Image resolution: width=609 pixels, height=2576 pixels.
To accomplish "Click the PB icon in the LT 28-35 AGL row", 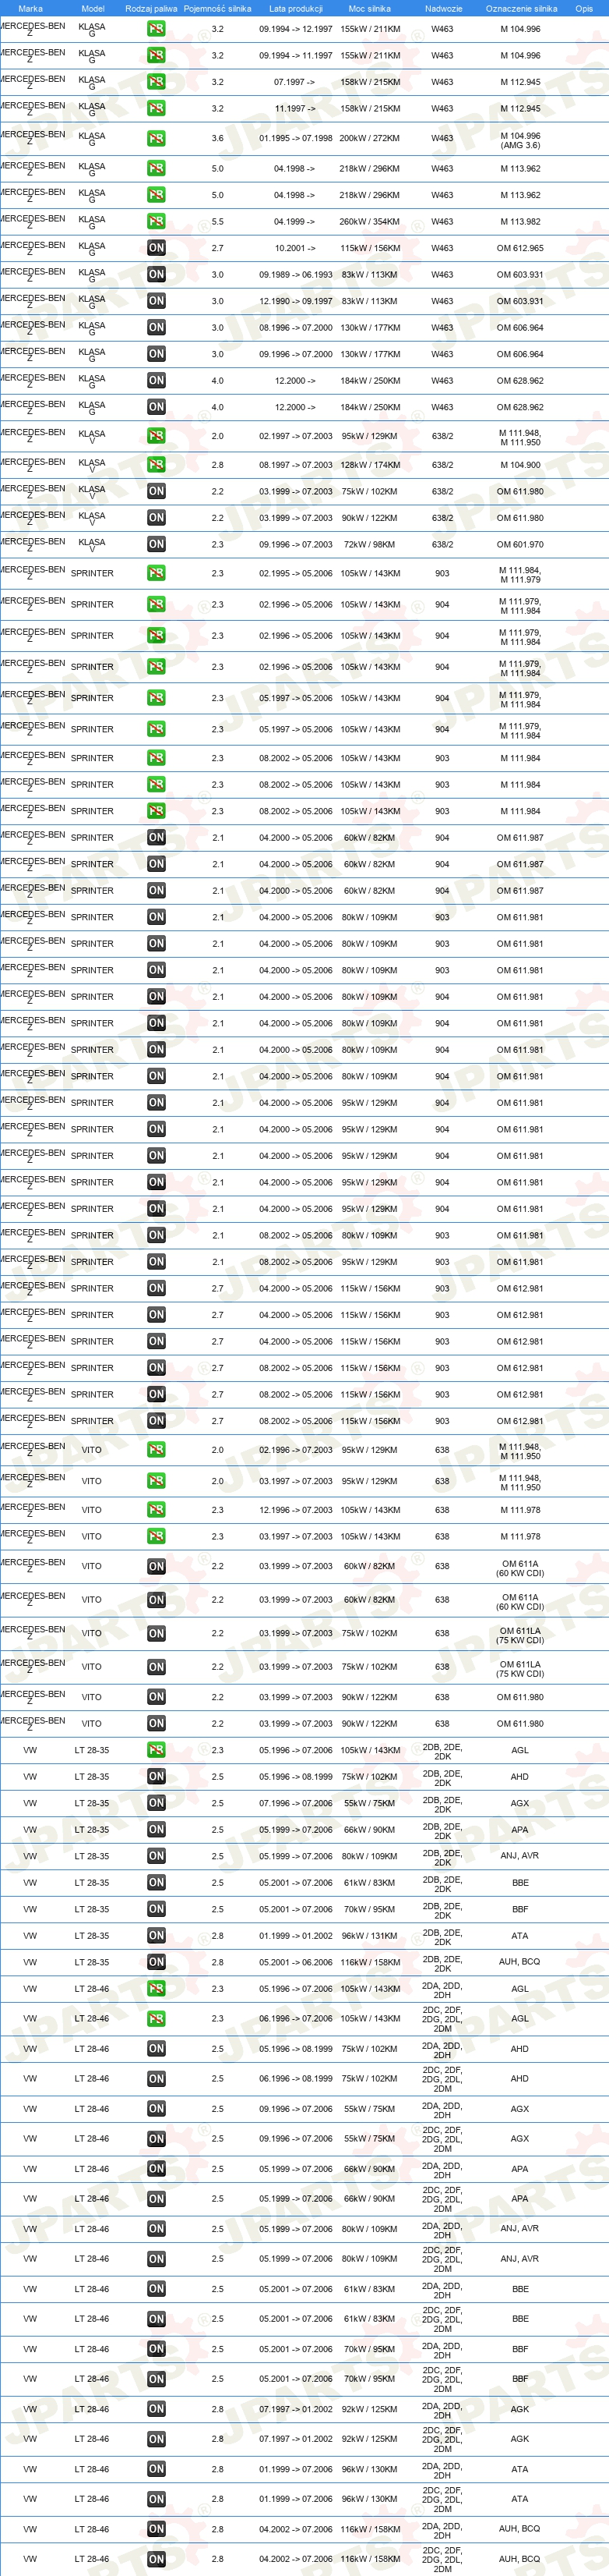I will (156, 1750).
